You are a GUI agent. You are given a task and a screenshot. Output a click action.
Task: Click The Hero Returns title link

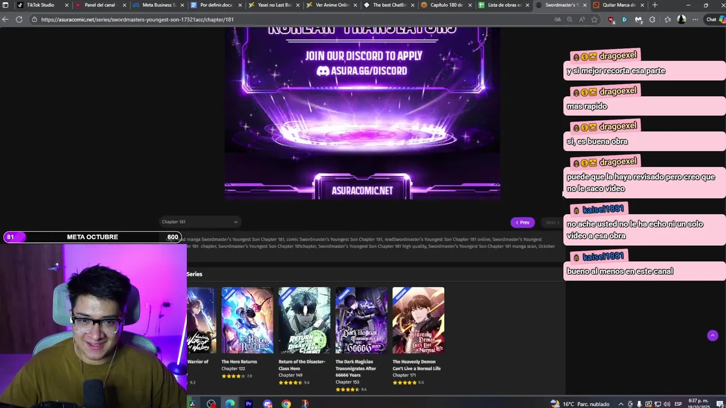coord(239,362)
